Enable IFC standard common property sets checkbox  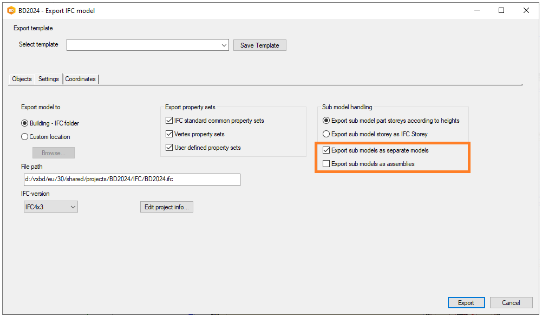[x=169, y=121]
